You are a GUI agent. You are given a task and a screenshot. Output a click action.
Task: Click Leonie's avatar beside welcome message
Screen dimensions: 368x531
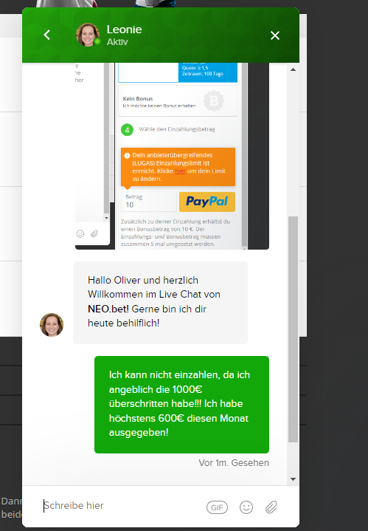tap(52, 325)
